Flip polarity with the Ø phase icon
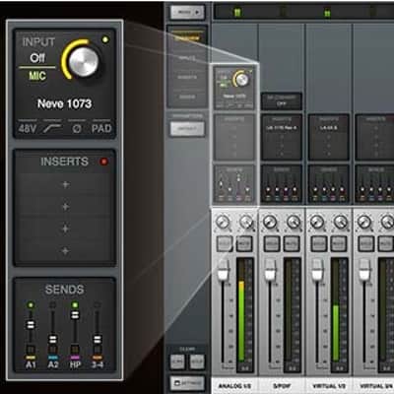This screenshot has width=394, height=394. click(77, 129)
